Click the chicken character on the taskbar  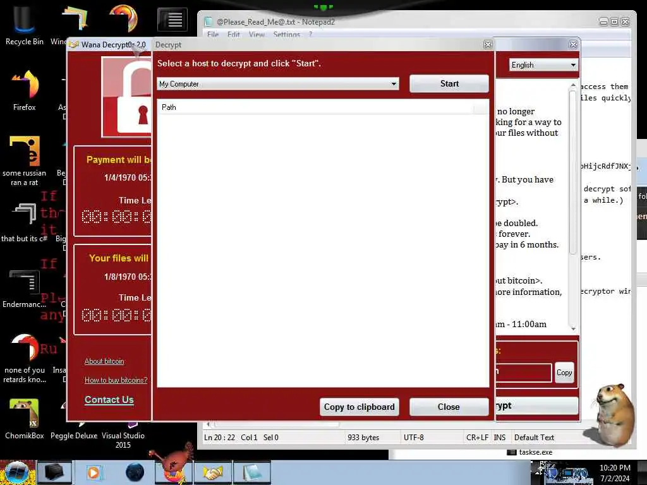(175, 463)
